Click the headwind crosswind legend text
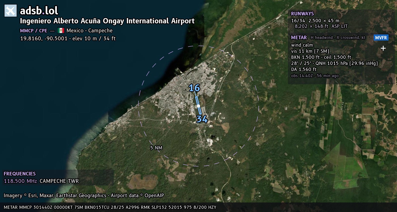 click(x=338, y=38)
